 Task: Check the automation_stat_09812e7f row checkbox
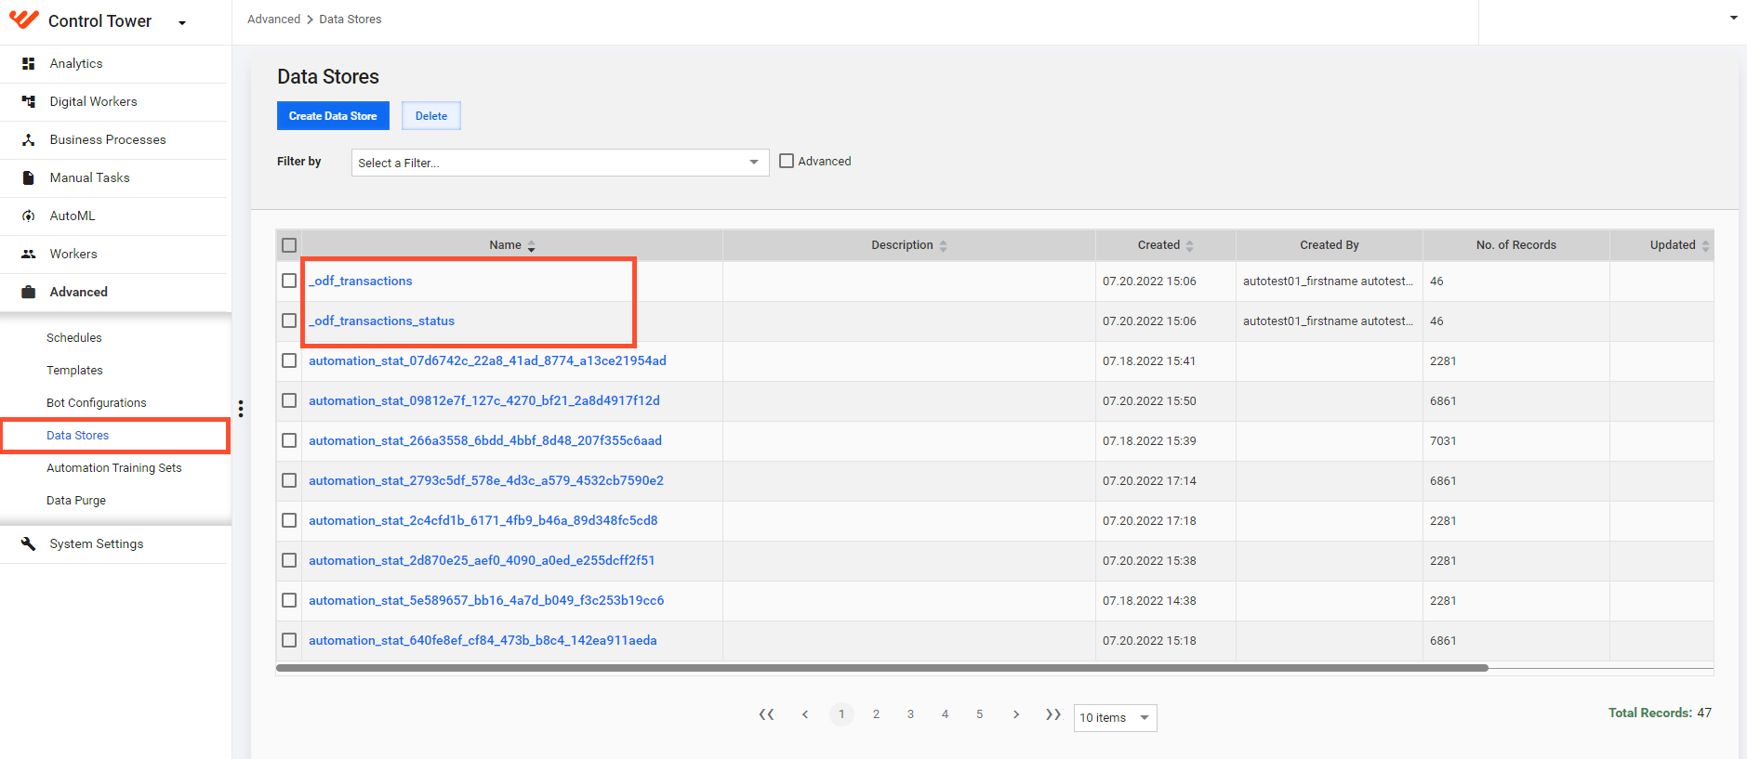[x=289, y=400]
